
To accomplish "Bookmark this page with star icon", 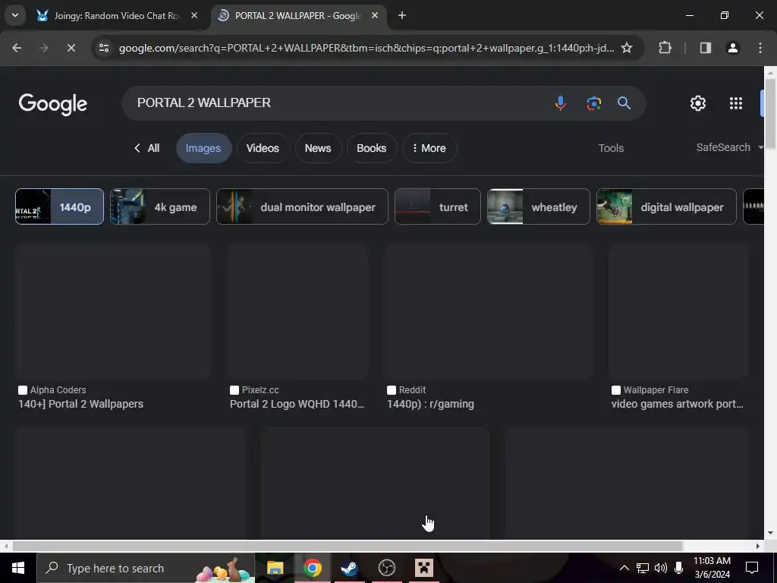I will 627,48.
